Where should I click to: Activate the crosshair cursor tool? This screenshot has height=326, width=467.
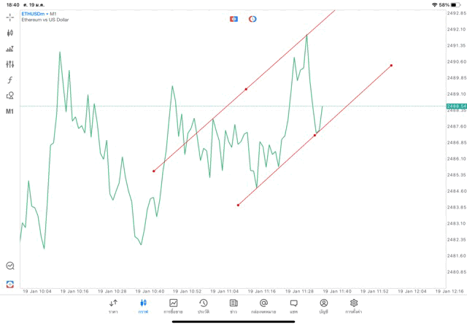[x=10, y=17]
